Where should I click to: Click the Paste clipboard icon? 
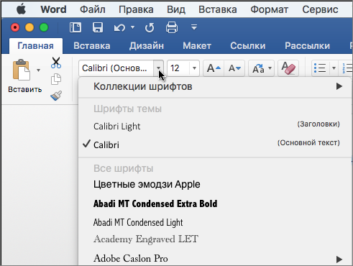coord(22,70)
